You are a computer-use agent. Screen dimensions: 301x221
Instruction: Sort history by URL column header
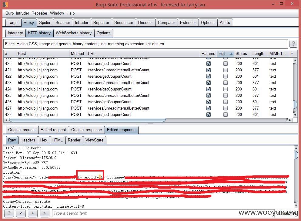click(x=143, y=54)
